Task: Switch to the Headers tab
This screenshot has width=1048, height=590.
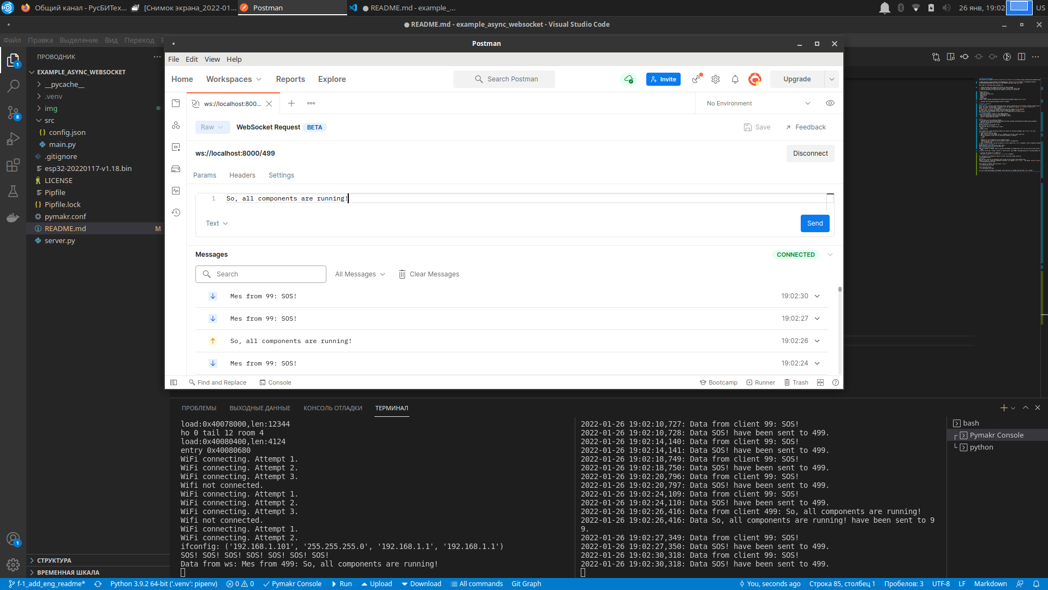Action: [x=242, y=175]
